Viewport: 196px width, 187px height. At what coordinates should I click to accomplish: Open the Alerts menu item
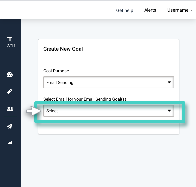click(x=150, y=10)
